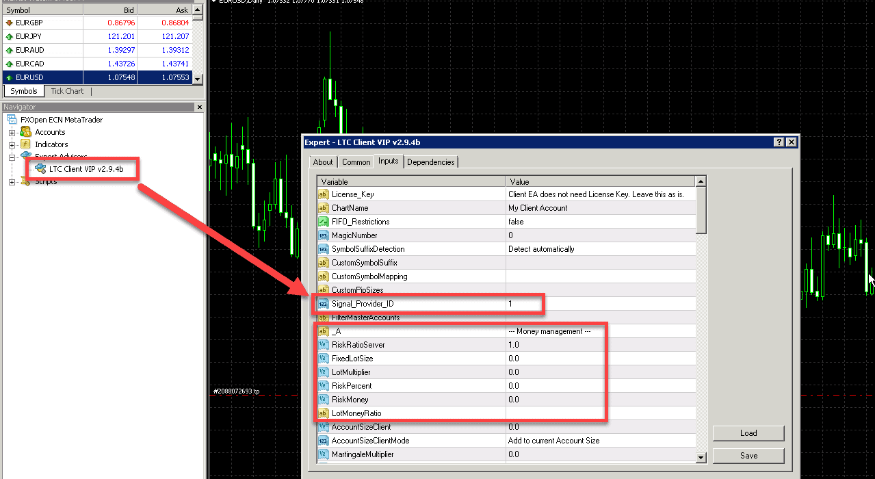This screenshot has width=875, height=479.
Task: Click the Scripts icon in Navigator
Action: [26, 181]
